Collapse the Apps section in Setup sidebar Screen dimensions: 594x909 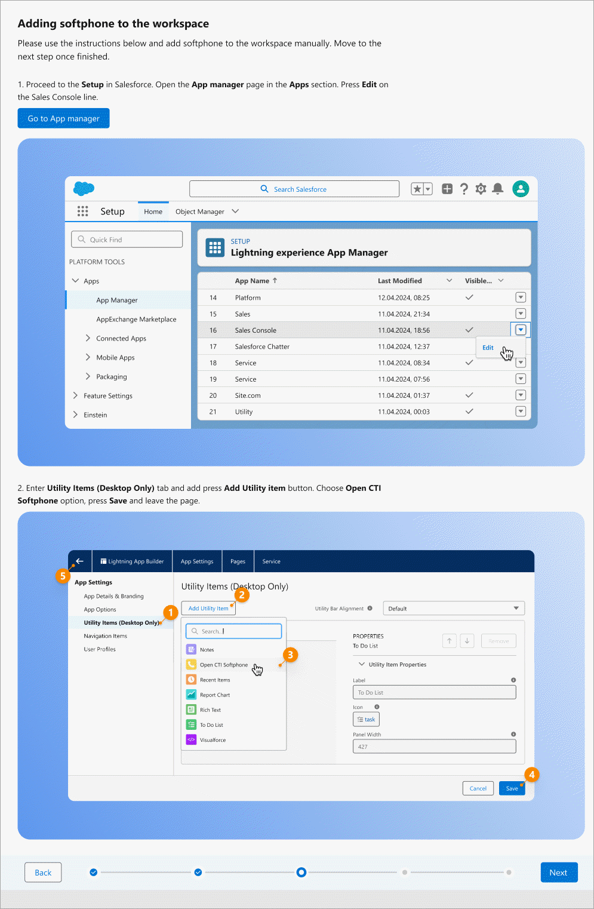(75, 281)
